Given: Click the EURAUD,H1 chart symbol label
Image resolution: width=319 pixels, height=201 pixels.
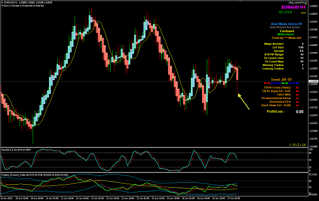Looking at the screenshot, I should point(11,3).
